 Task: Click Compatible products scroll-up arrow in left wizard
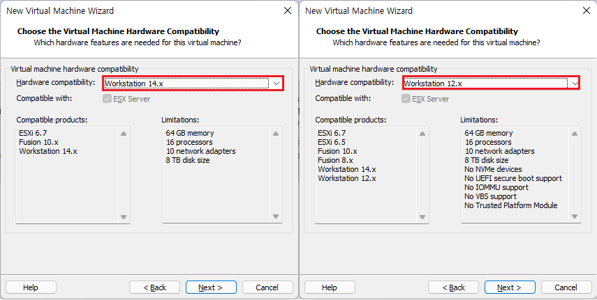tap(124, 134)
